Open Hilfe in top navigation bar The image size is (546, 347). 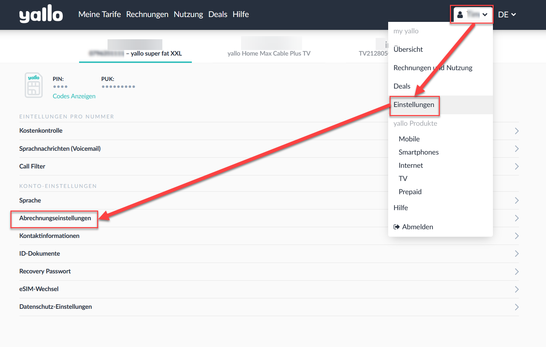(x=241, y=14)
